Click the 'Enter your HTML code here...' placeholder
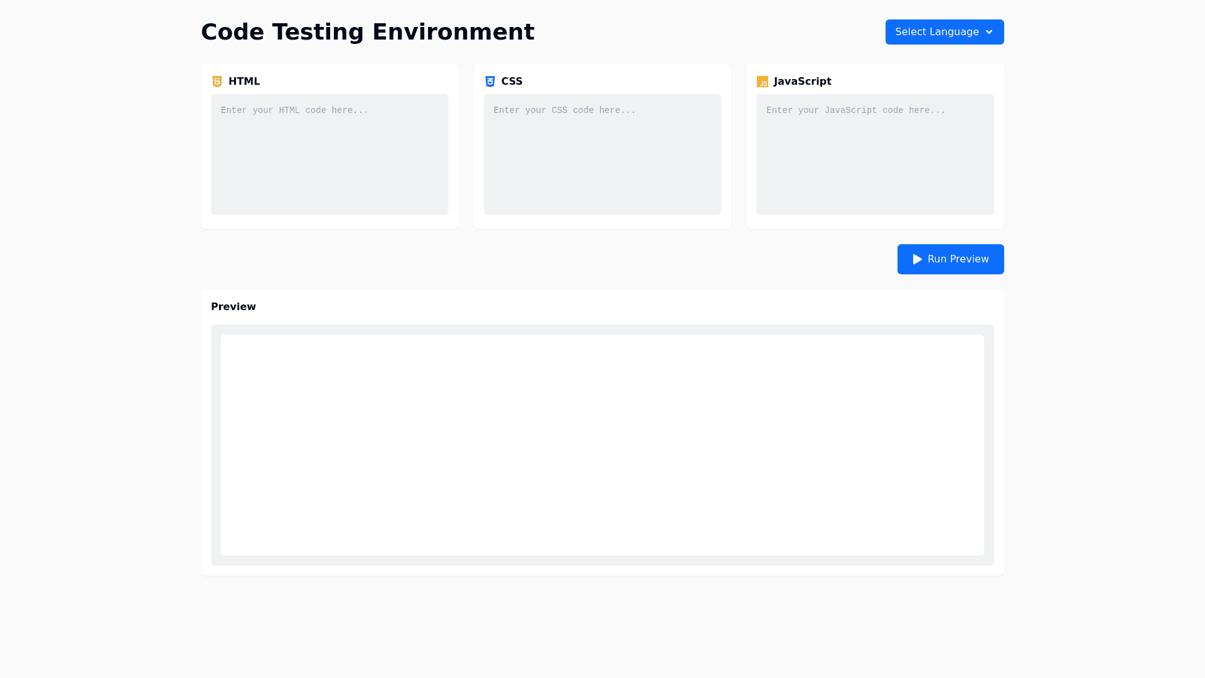 pos(294,110)
